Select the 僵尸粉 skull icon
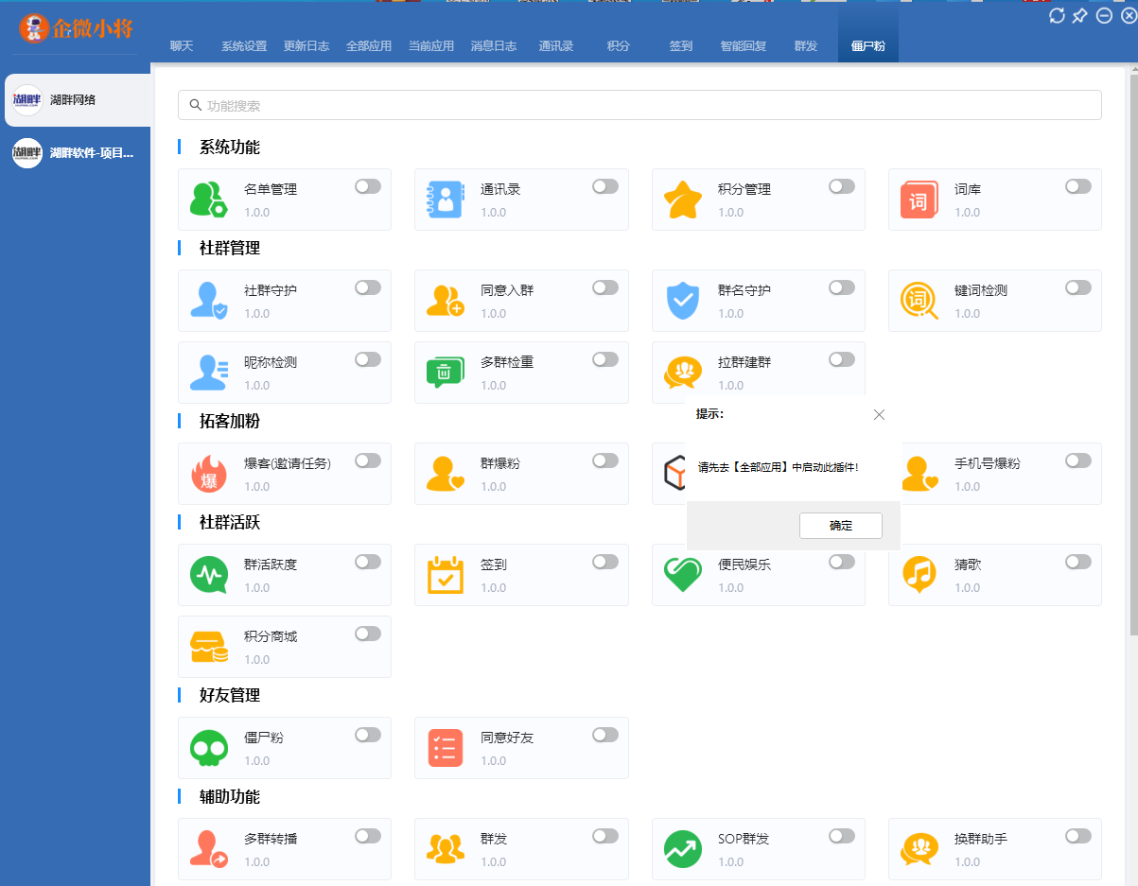The height and width of the screenshot is (886, 1138). pyautogui.click(x=208, y=747)
